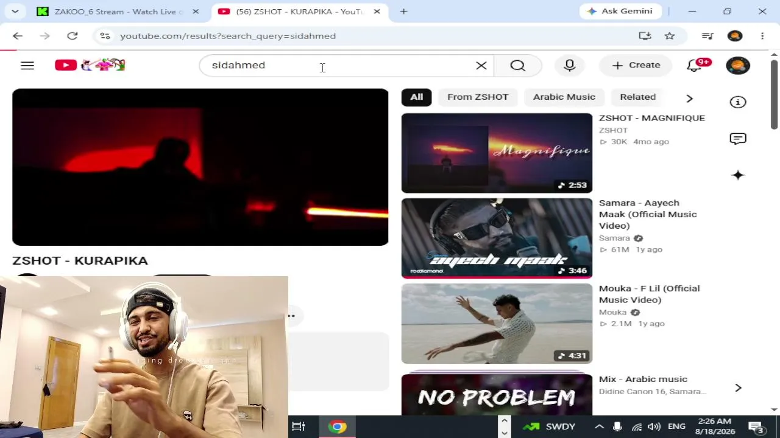Image resolution: width=780 pixels, height=438 pixels.
Task: Click the Create button
Action: (636, 65)
